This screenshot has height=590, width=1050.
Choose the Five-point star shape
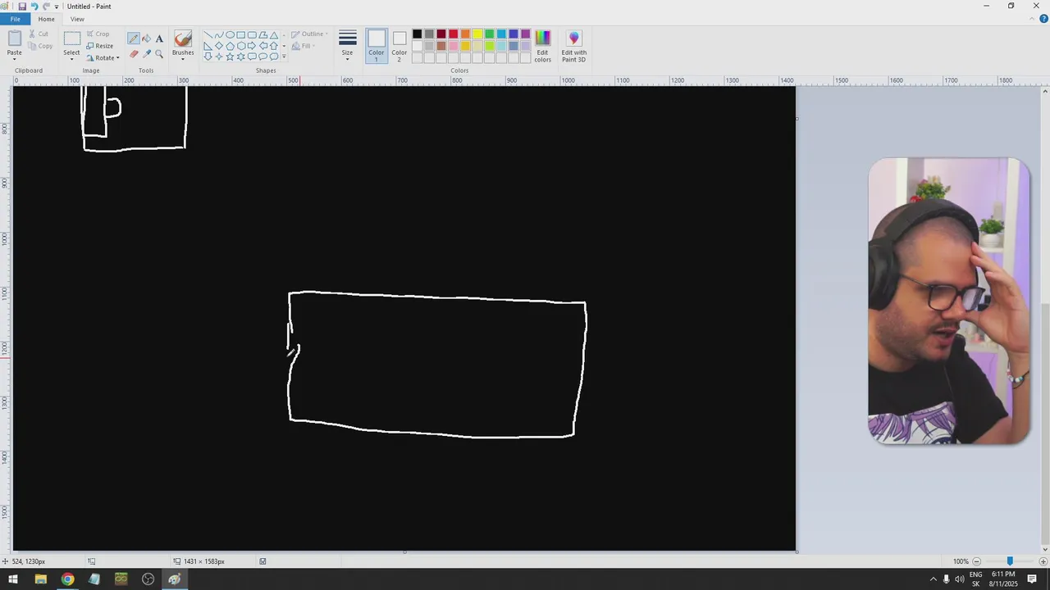pos(230,57)
